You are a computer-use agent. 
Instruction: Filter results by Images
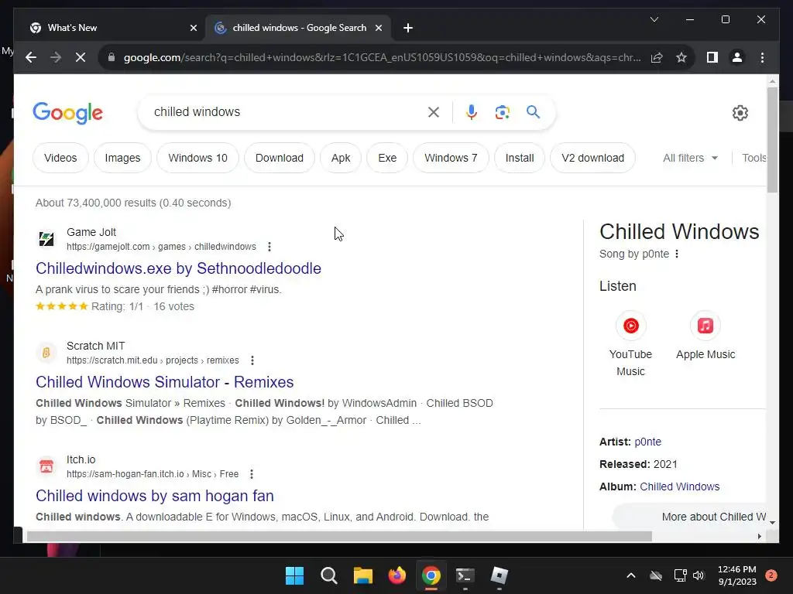122,158
